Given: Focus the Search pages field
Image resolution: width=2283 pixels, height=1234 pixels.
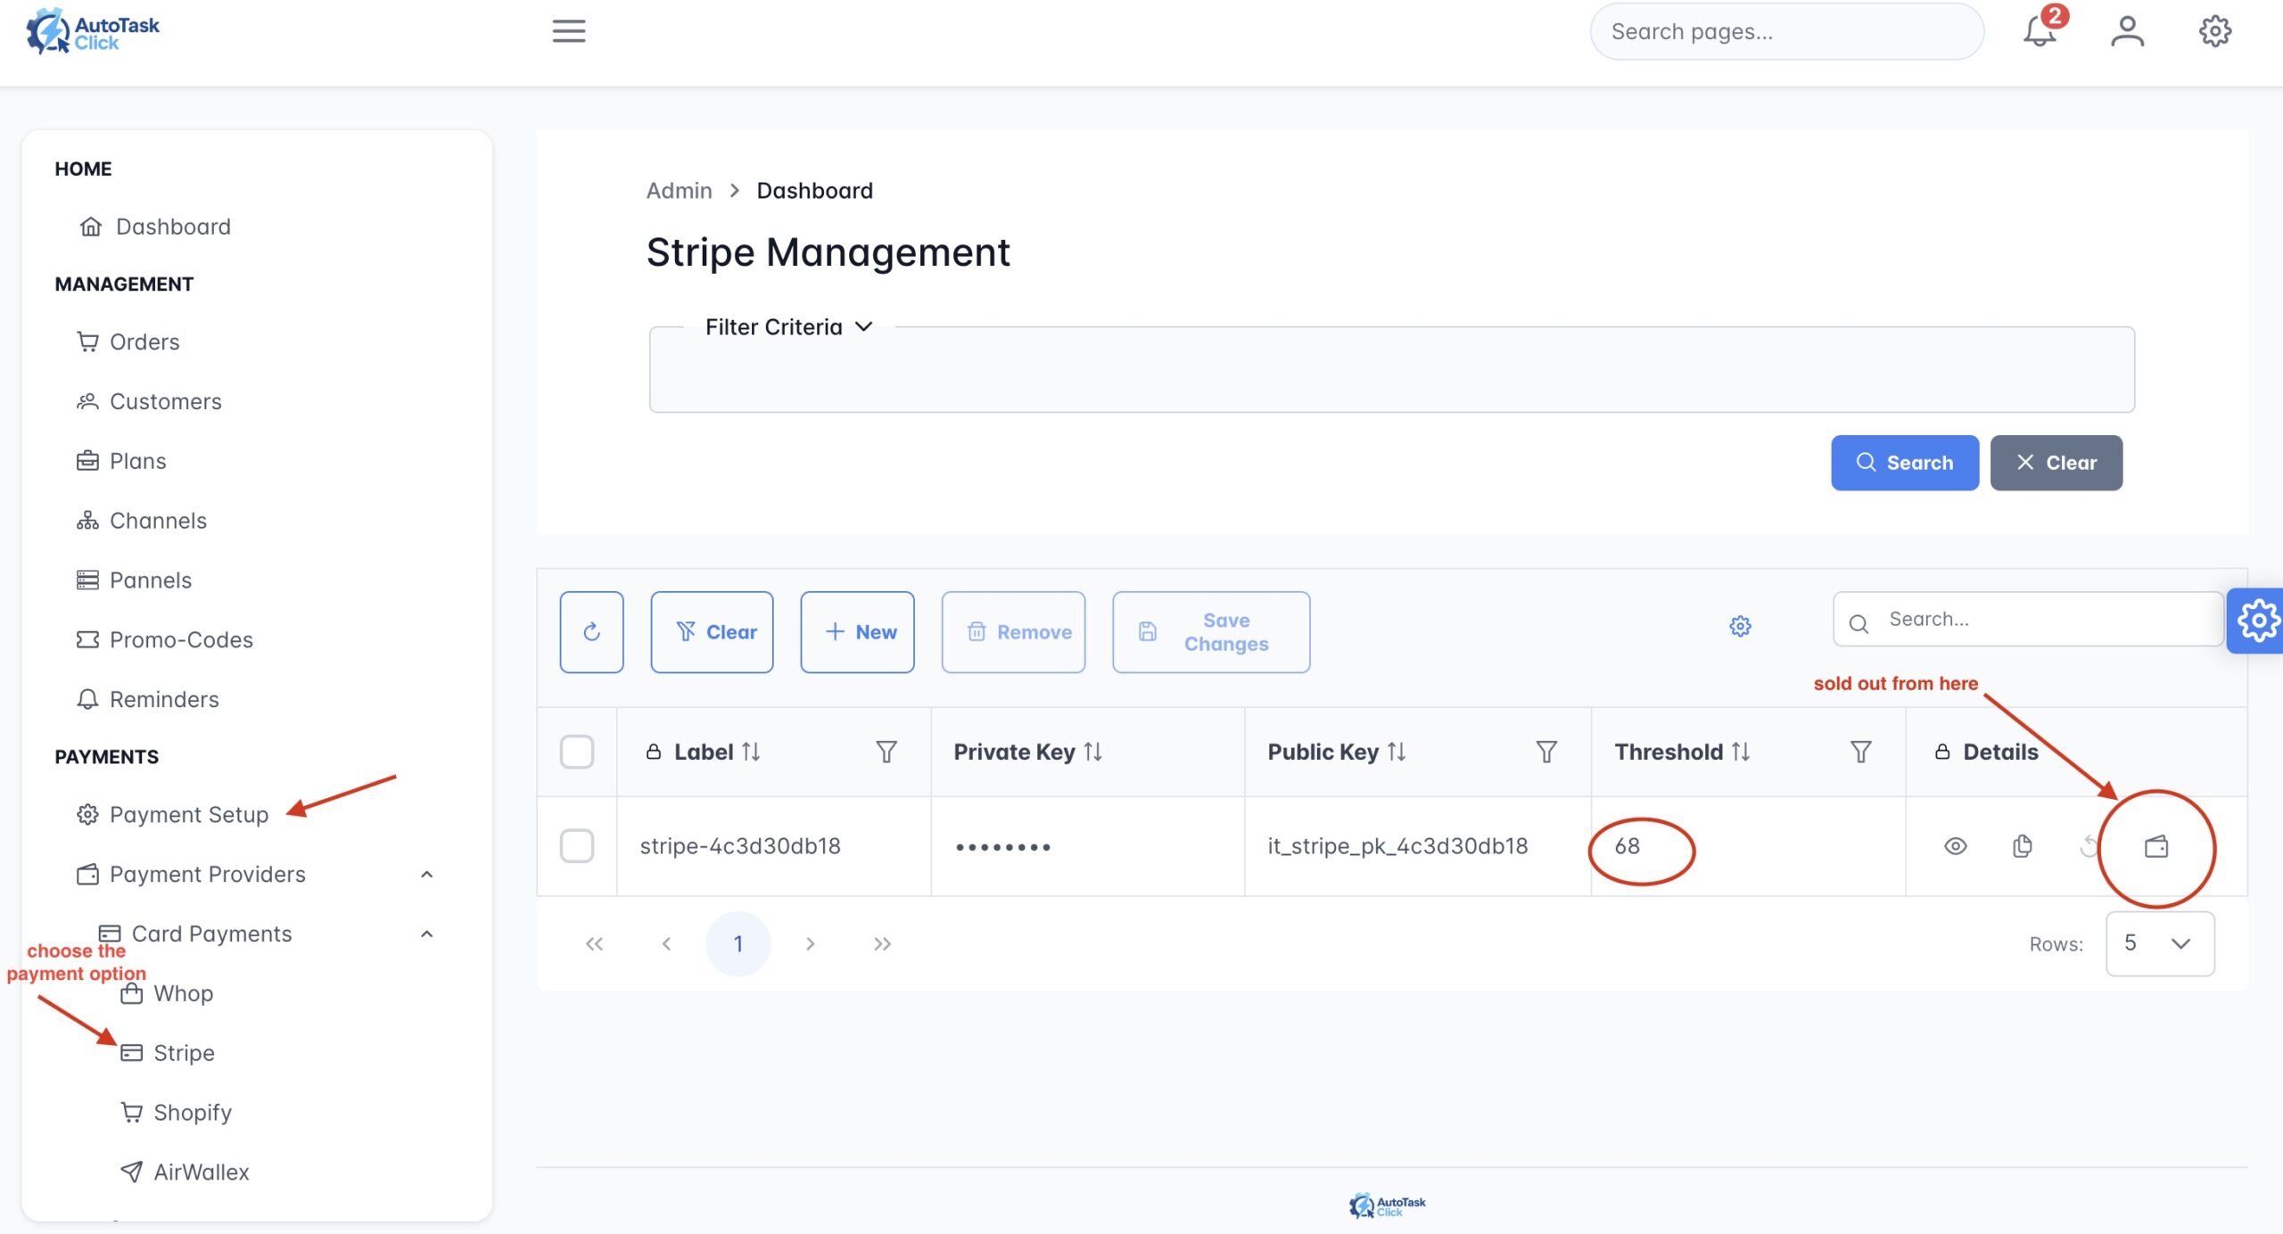Looking at the screenshot, I should [x=1786, y=31].
